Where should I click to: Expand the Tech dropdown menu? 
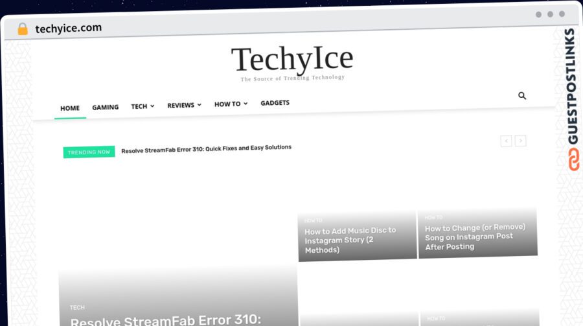pos(143,106)
